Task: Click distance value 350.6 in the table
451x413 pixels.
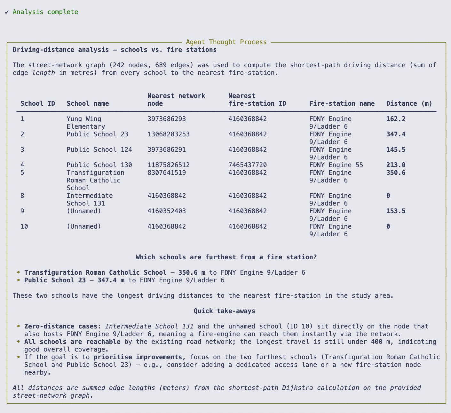Action: 396,173
